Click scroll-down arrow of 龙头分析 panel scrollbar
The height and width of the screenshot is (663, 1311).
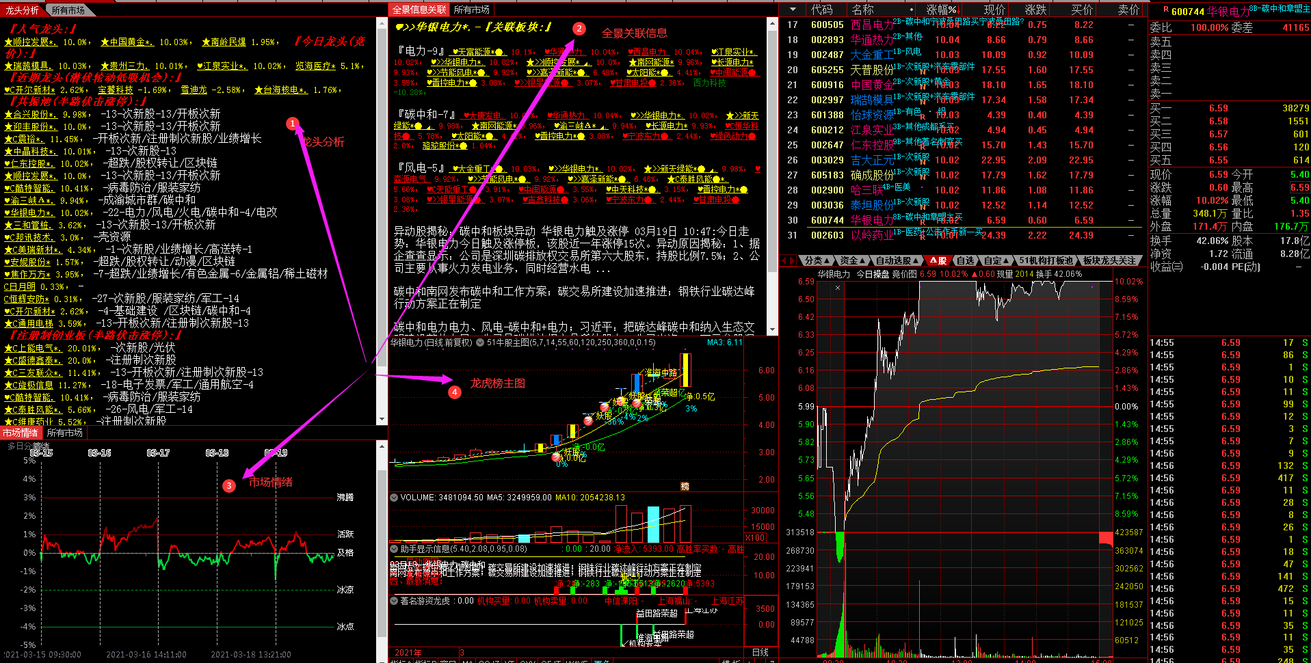(382, 419)
